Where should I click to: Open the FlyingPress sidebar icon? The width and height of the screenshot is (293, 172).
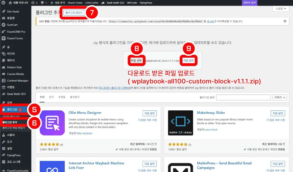(4, 155)
